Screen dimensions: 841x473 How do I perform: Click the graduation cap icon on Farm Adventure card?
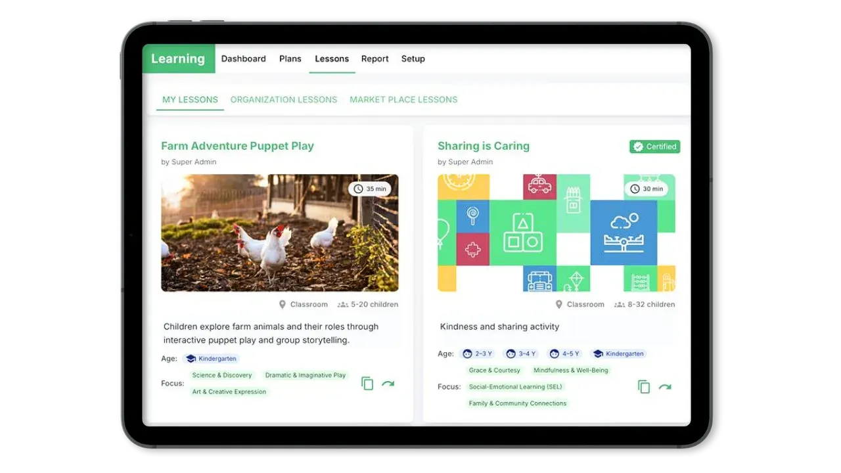tap(191, 359)
